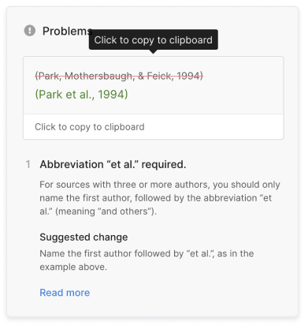Viewport: 308px width, 326px height.
Task: Click the exclamation warning icon beside Problems
Action: pyautogui.click(x=30, y=31)
